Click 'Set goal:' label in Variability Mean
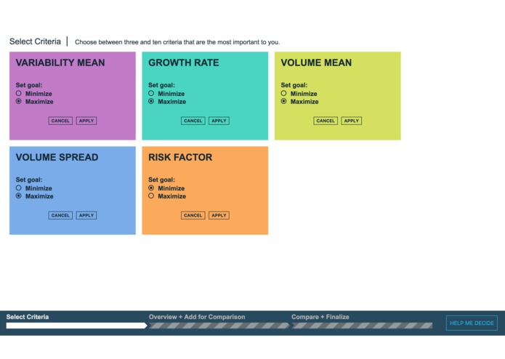 29,85
